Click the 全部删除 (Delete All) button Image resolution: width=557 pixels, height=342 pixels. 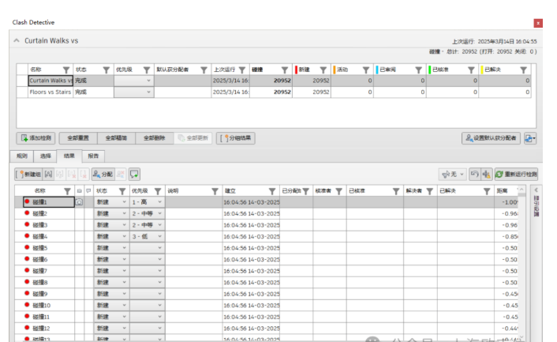[154, 137]
